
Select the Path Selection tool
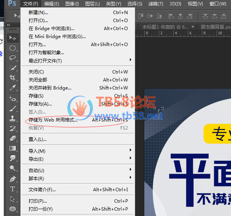point(13,199)
